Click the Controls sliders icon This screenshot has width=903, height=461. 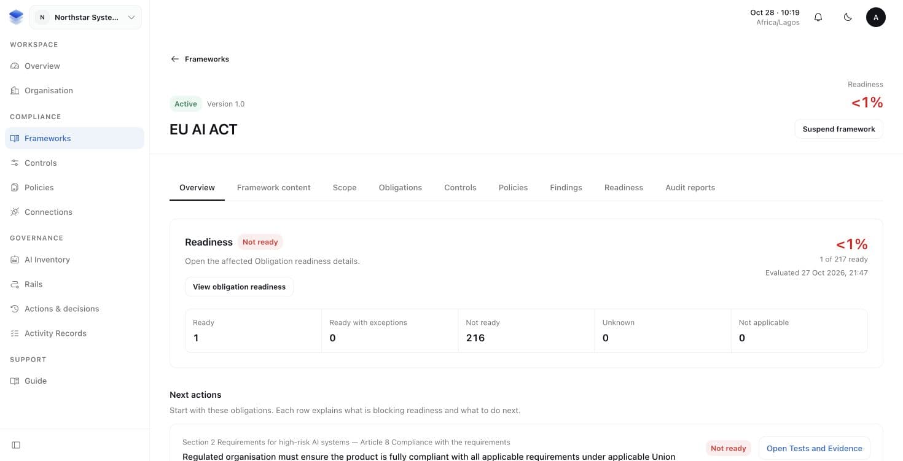pos(15,163)
